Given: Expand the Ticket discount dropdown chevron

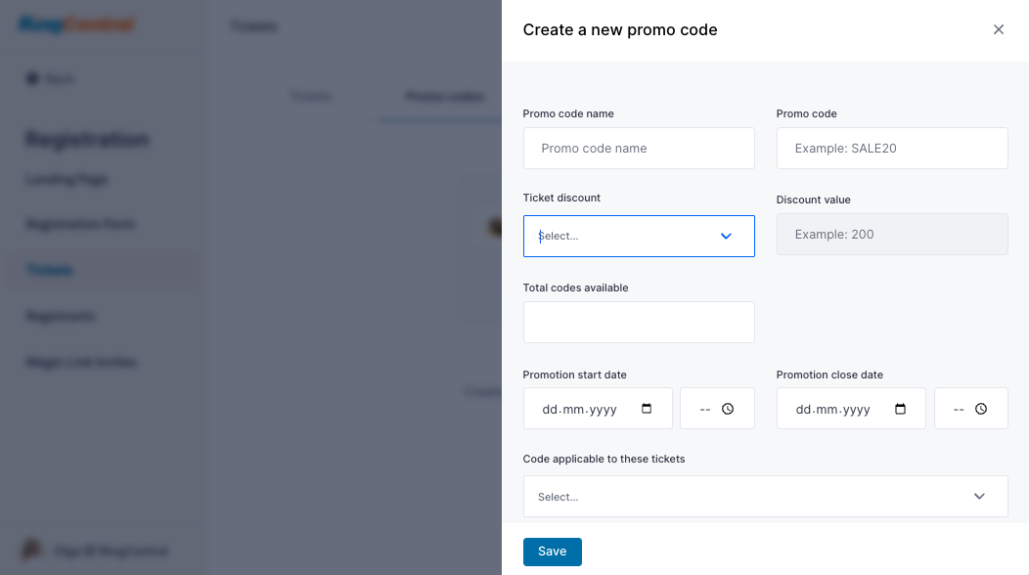Looking at the screenshot, I should coord(726,236).
